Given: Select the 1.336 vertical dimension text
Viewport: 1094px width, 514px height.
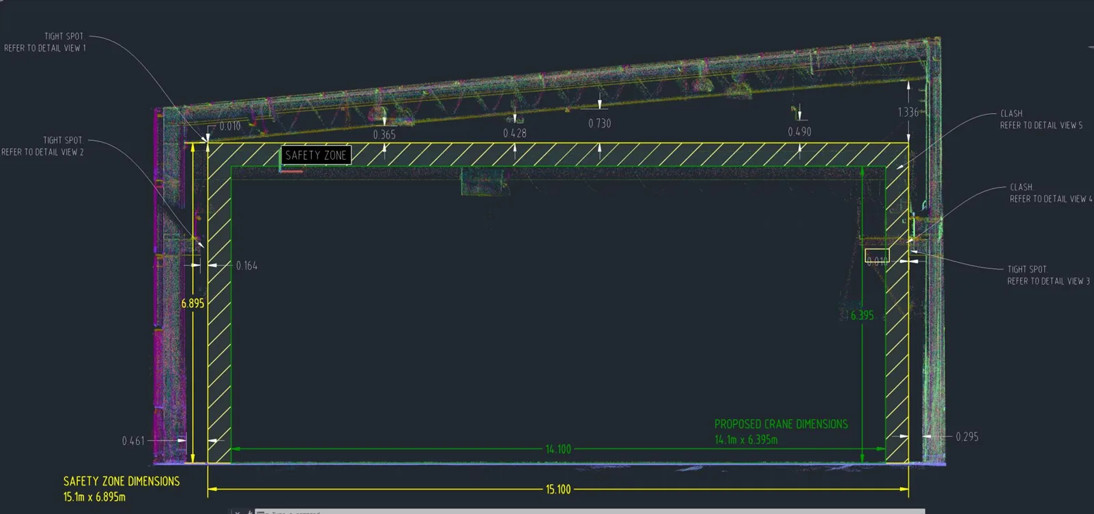Looking at the screenshot, I should (x=908, y=112).
